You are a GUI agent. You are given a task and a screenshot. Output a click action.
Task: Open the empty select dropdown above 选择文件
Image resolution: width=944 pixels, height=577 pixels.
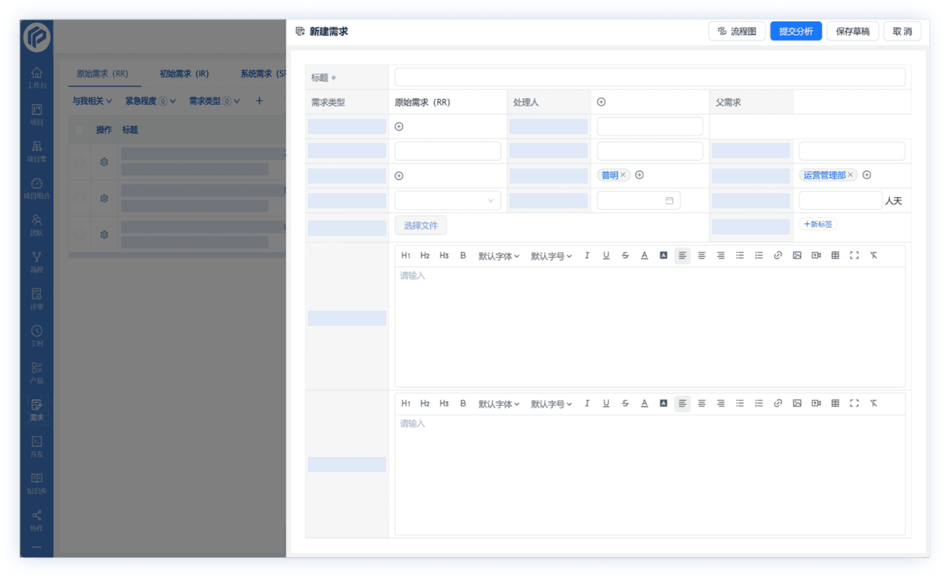pyautogui.click(x=447, y=200)
